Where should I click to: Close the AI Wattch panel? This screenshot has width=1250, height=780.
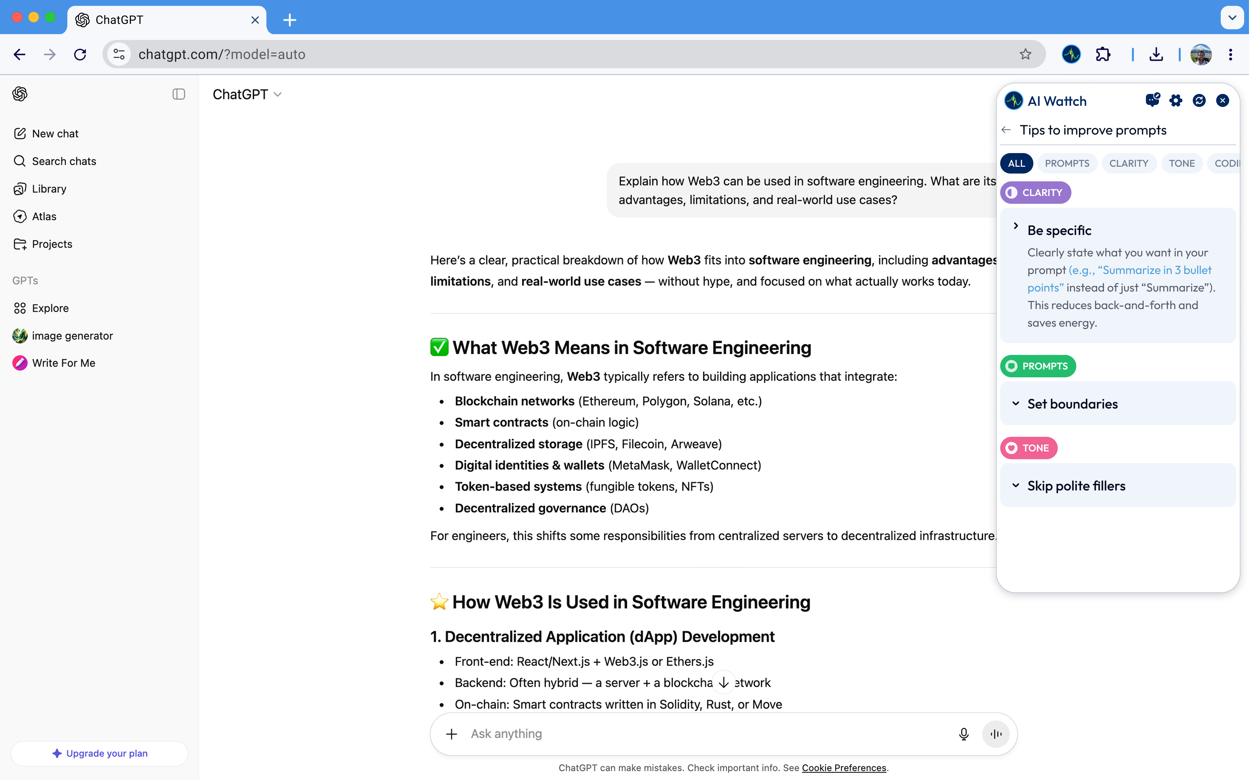(x=1223, y=101)
